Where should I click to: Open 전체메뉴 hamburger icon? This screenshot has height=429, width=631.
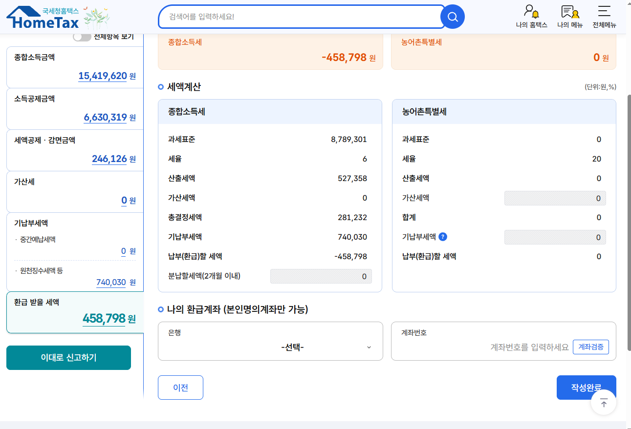tap(604, 17)
